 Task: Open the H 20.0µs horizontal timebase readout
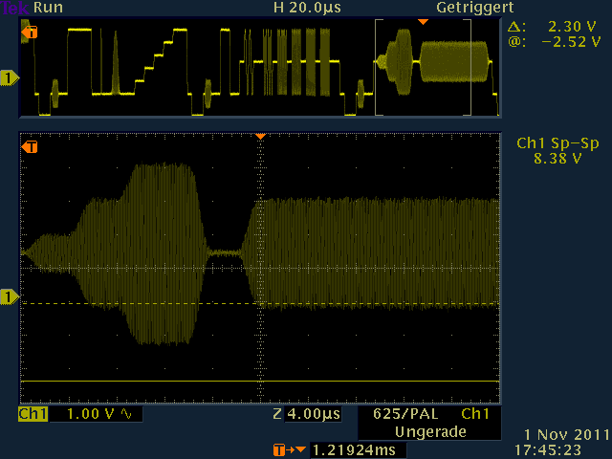(x=306, y=7)
